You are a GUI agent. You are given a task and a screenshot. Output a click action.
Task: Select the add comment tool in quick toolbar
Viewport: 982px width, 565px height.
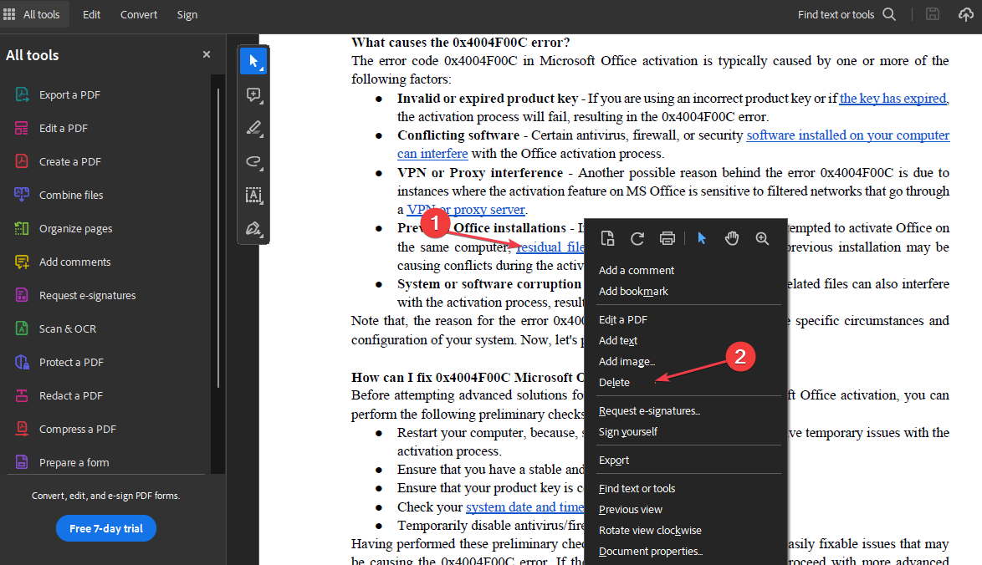tap(253, 94)
